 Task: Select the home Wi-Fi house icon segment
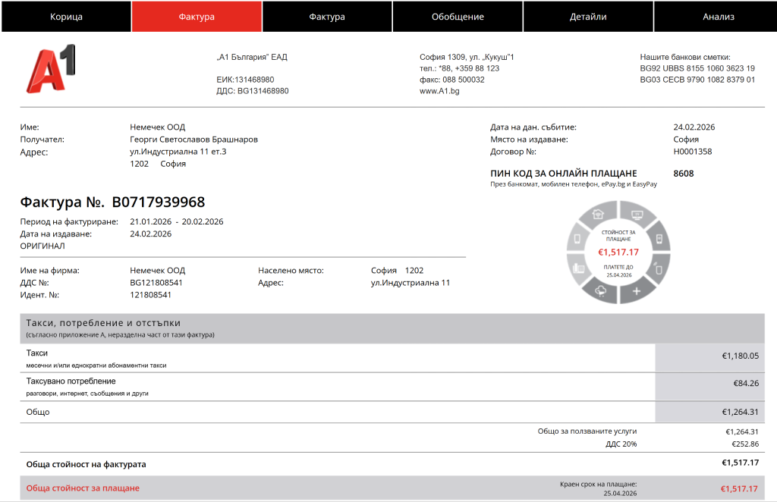599,215
